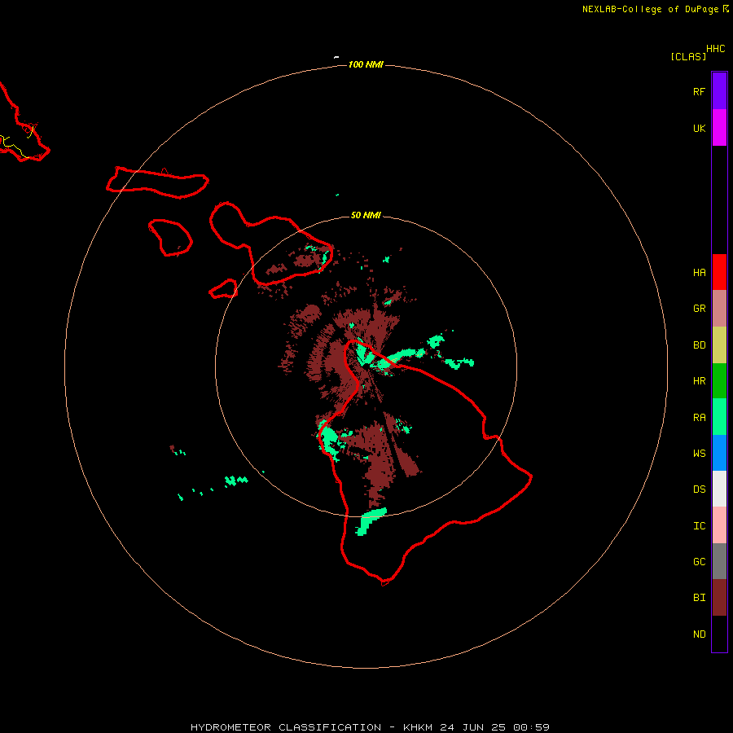The image size is (733, 733).
Task: Click the purple RF color swatch
Action: tap(719, 91)
